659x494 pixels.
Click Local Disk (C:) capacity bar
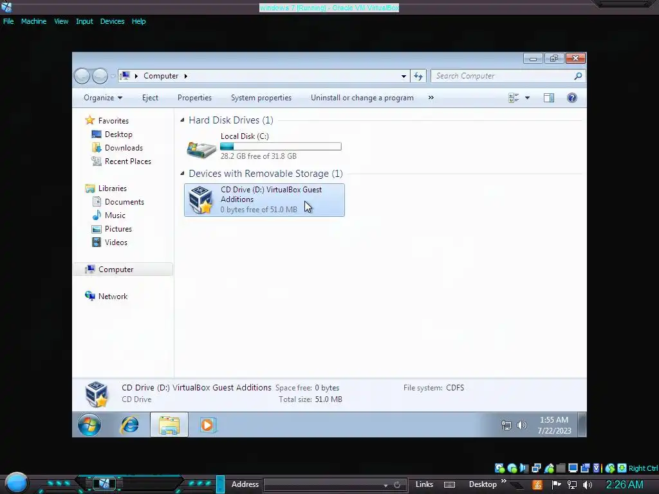pos(281,147)
